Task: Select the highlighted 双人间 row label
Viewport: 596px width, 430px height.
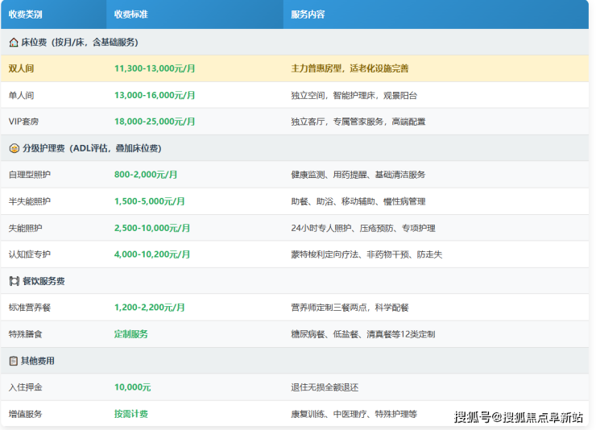Action: (21, 68)
